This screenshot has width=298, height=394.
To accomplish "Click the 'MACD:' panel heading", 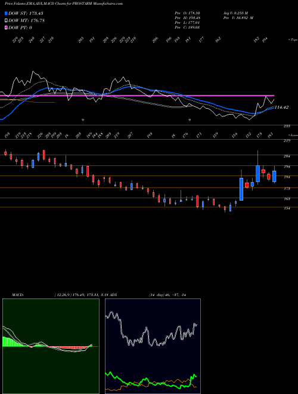I will click(18, 294).
